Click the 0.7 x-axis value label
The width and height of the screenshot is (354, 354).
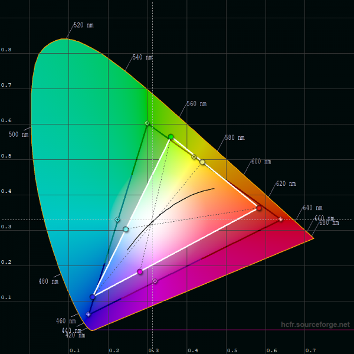coord(310,350)
